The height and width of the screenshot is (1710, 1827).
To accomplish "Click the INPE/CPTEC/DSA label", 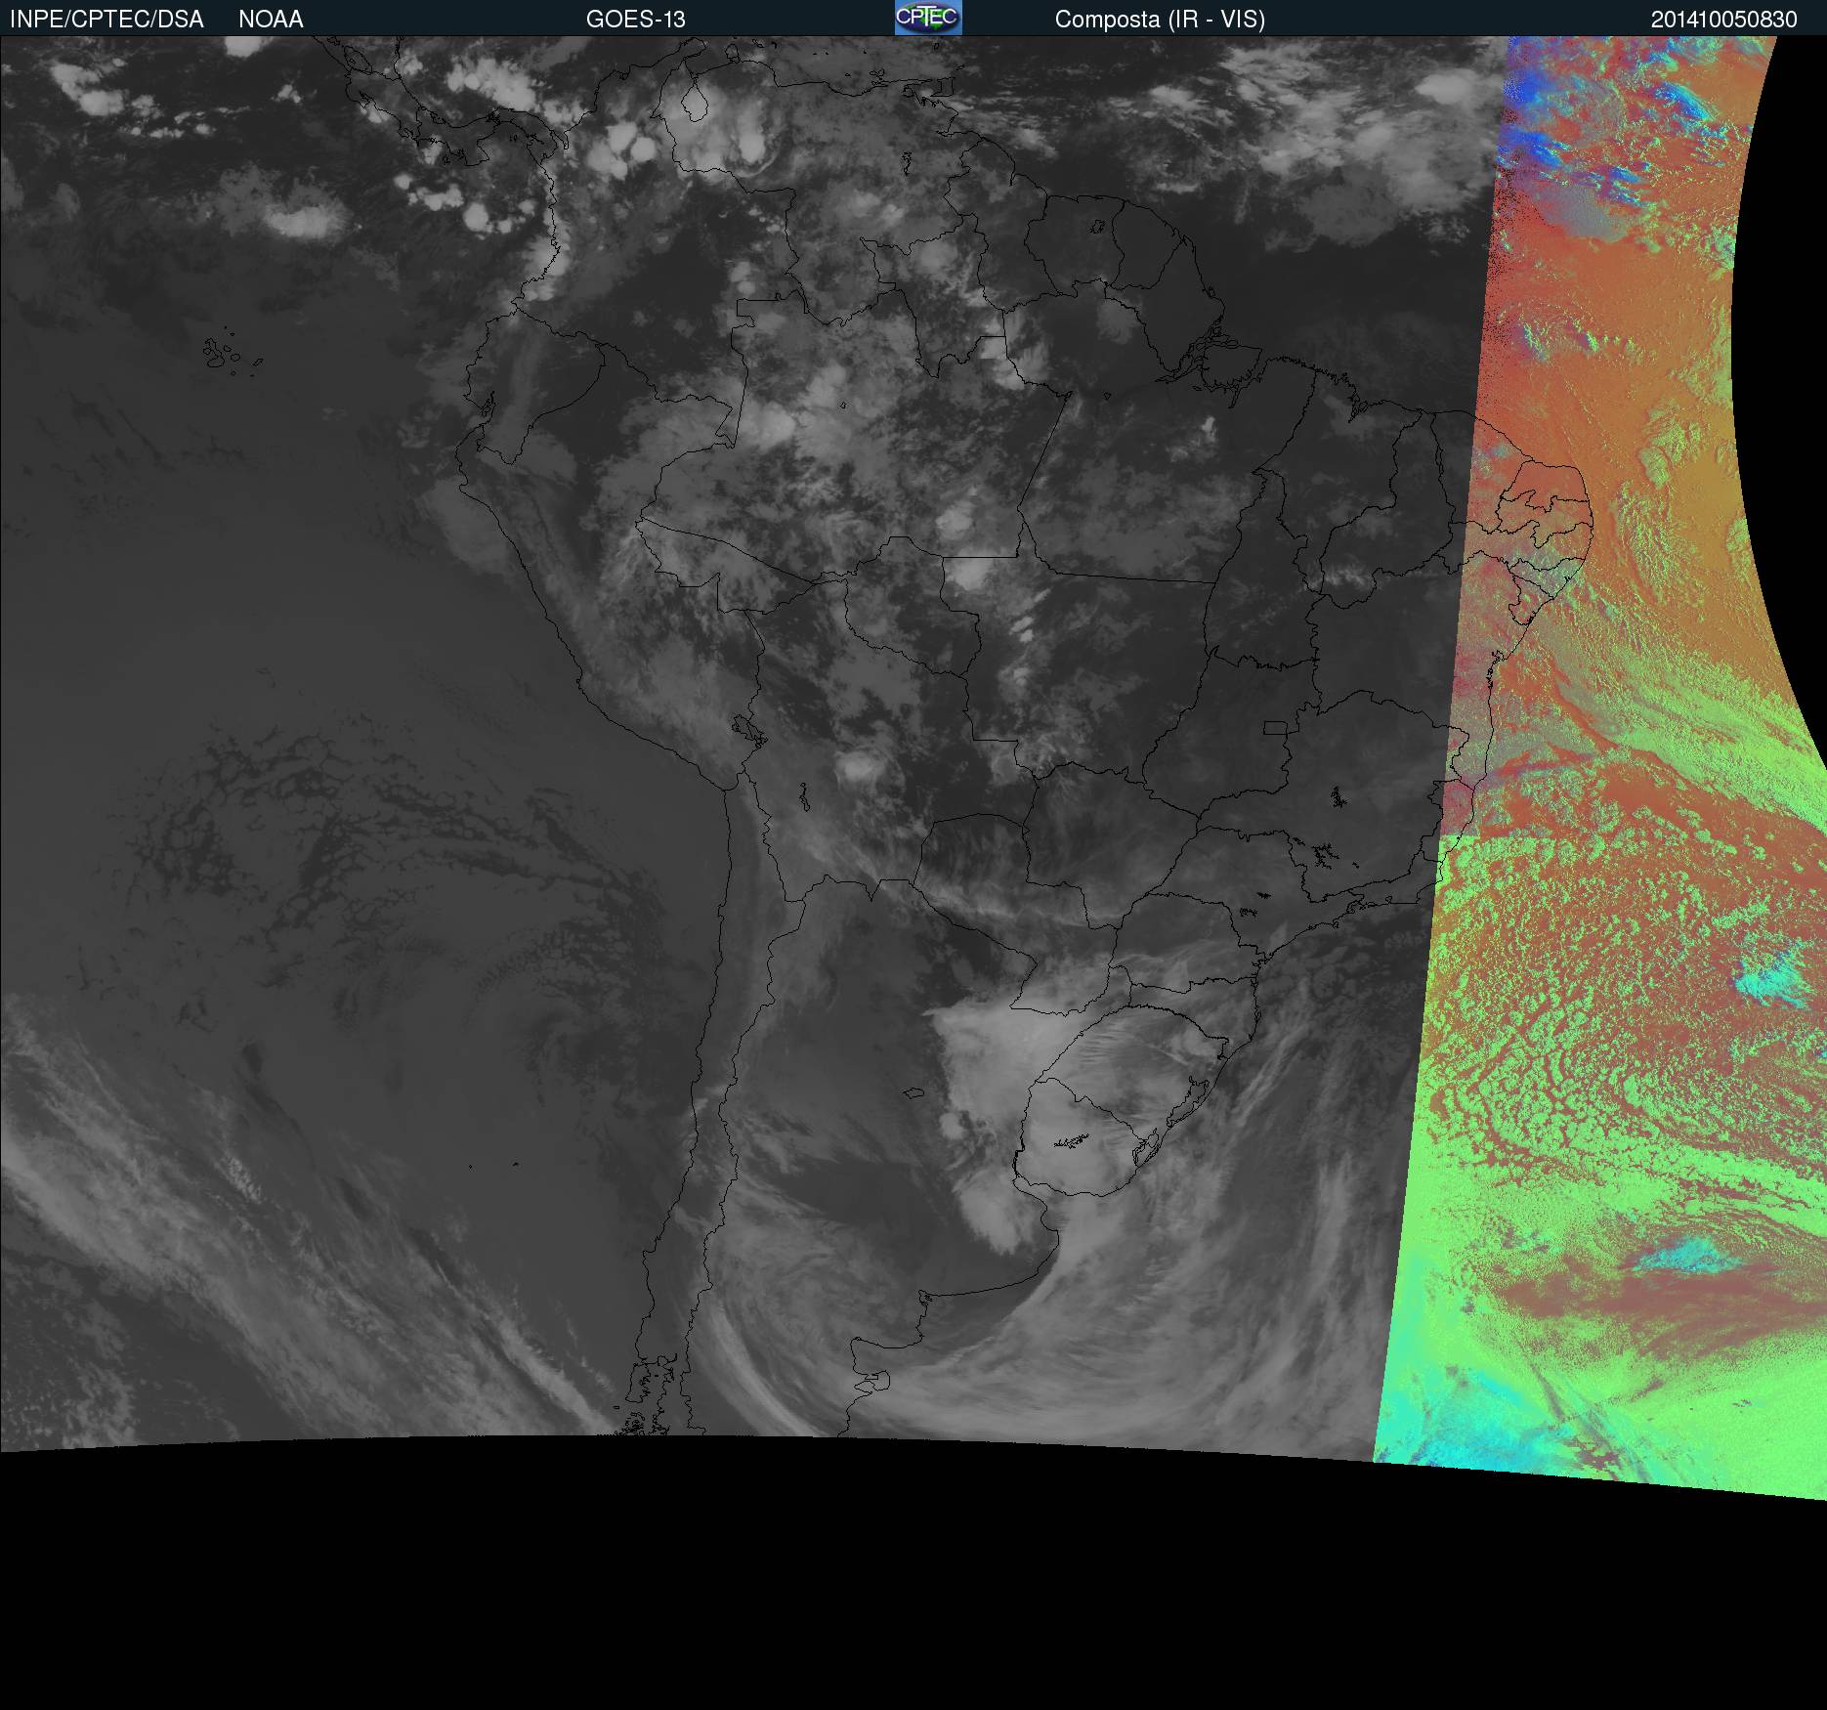I will coord(106,20).
